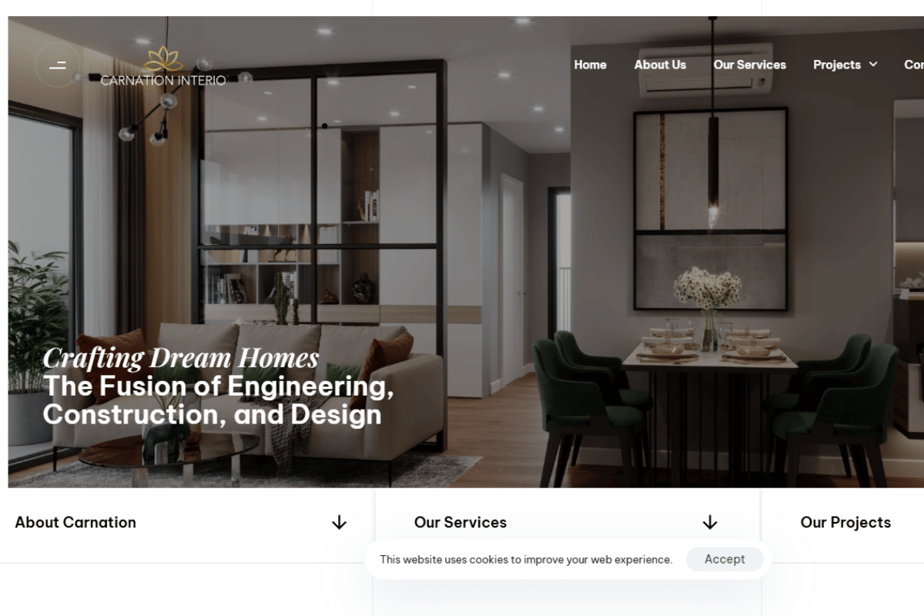Open the circular hamburger menu icon

click(x=58, y=65)
